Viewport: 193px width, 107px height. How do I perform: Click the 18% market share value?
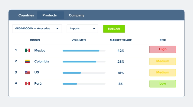(121, 73)
